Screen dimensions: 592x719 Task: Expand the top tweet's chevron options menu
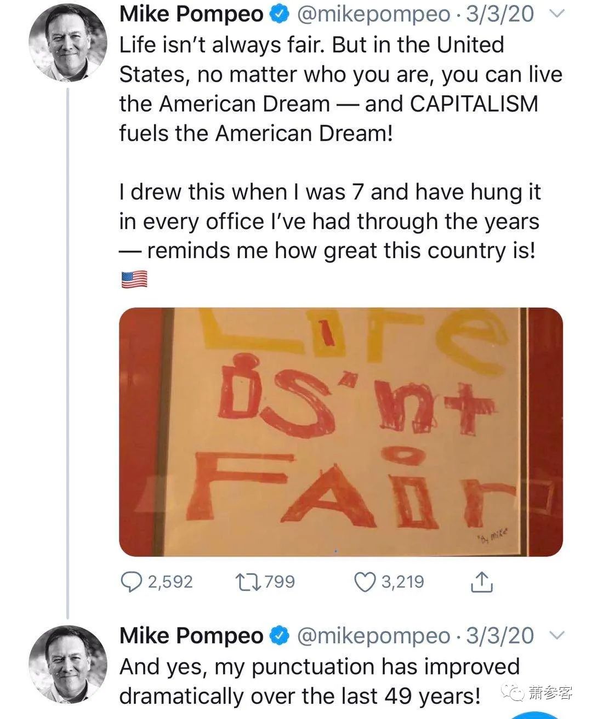[x=556, y=15]
